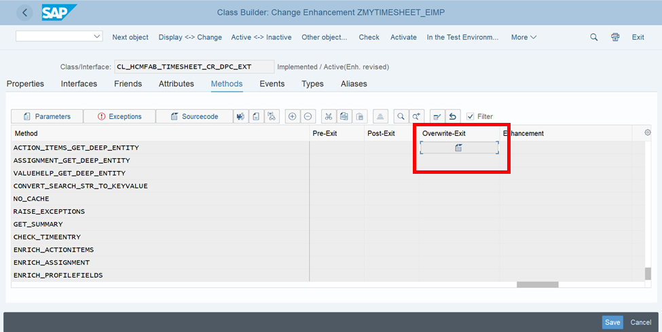Switch to the Types tab

[x=312, y=84]
